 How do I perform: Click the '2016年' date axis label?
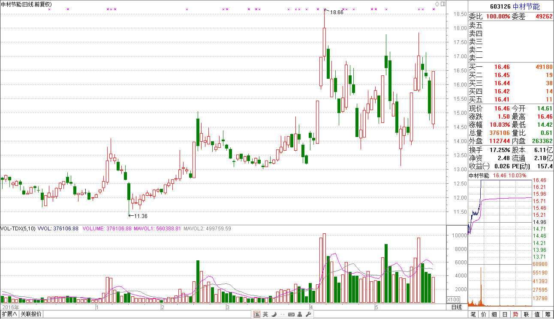coord(11,307)
